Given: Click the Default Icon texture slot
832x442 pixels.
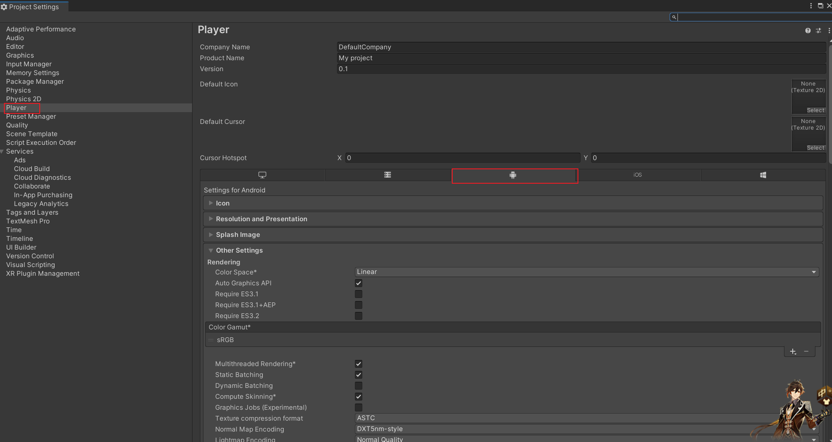Looking at the screenshot, I should (808, 96).
